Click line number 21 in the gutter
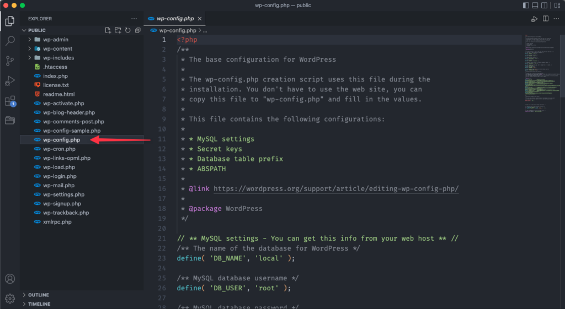Viewport: 565px width, 309px height. point(162,238)
